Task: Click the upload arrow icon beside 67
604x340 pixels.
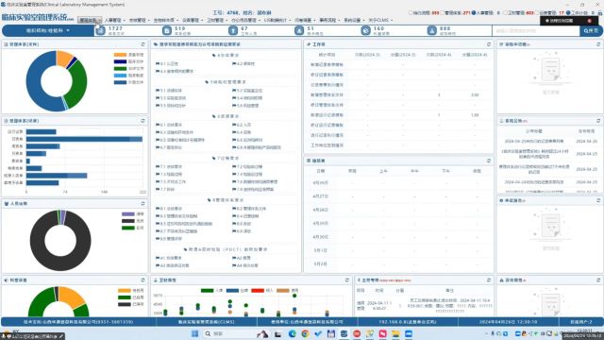Action: point(233,30)
